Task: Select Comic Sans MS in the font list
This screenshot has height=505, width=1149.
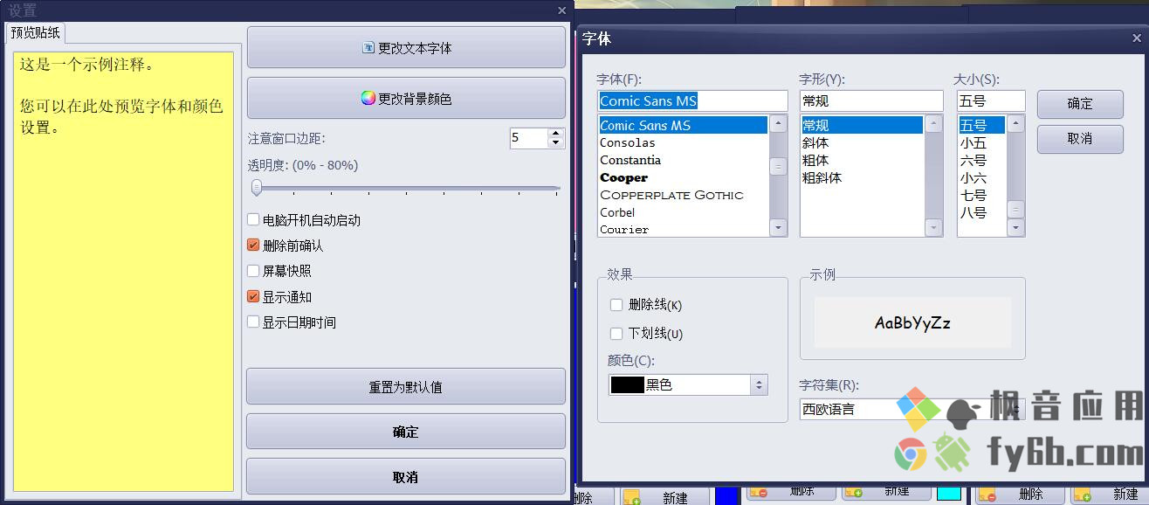Action: 683,125
